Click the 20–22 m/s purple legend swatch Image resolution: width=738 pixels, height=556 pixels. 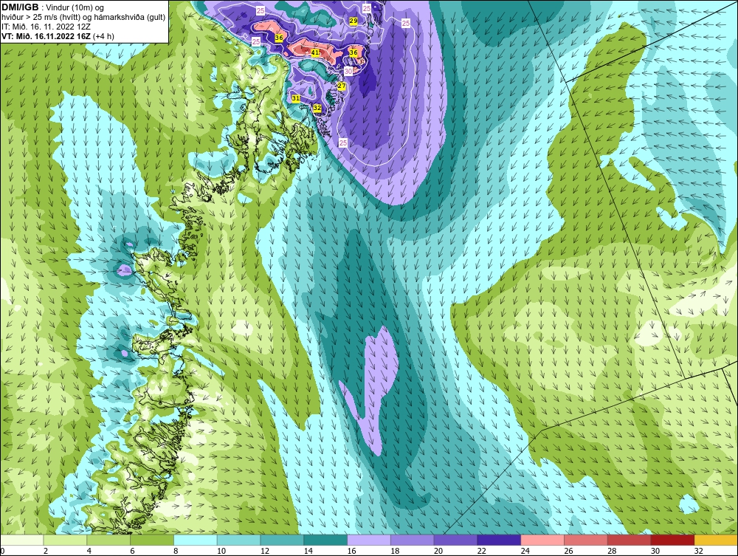coord(455,540)
